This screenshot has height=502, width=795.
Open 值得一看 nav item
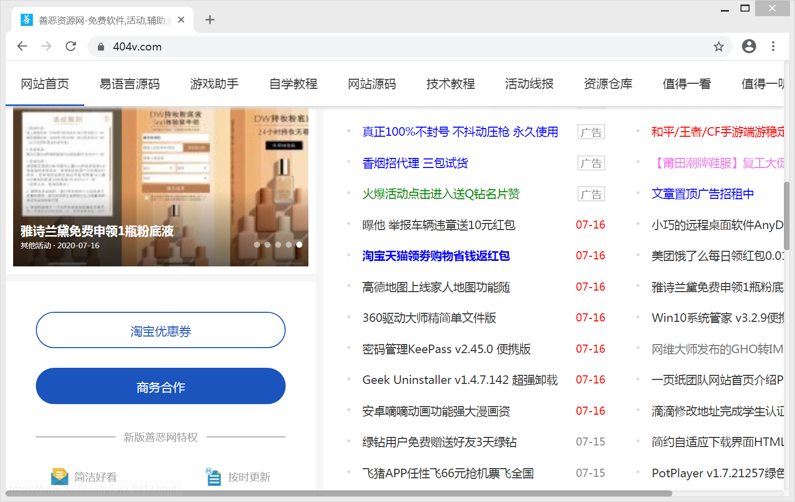[x=687, y=84]
